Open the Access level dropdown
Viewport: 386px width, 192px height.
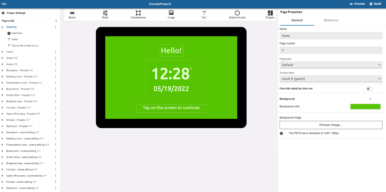pyautogui.click(x=331, y=79)
